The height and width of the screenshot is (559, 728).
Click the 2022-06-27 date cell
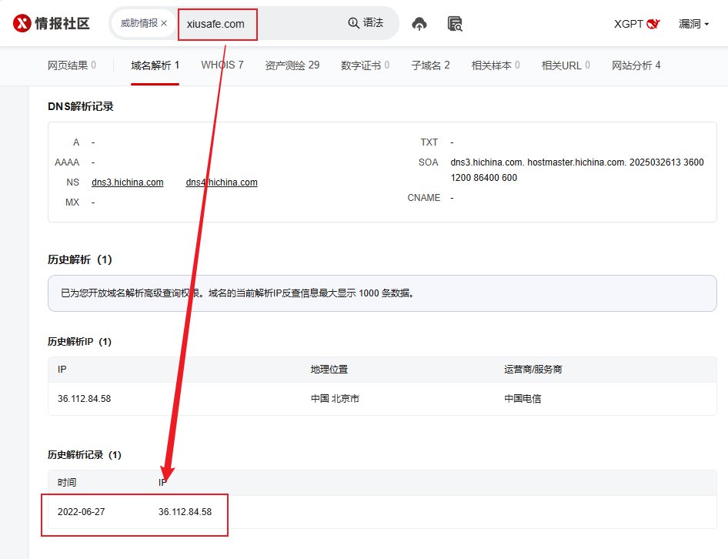(82, 512)
